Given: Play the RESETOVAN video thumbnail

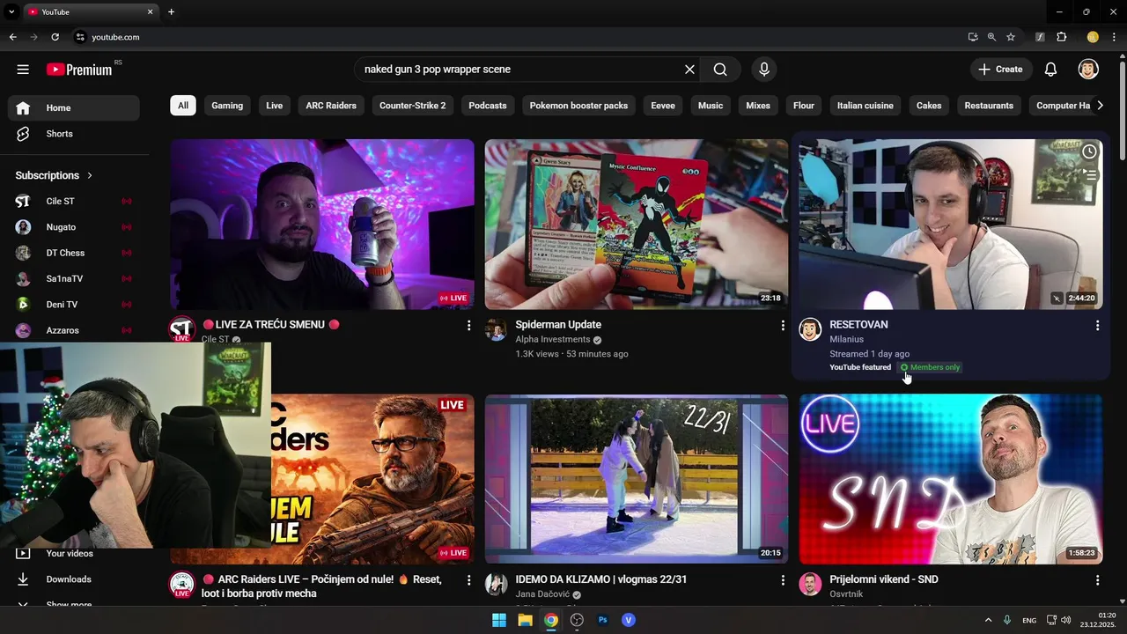Looking at the screenshot, I should click(x=950, y=225).
